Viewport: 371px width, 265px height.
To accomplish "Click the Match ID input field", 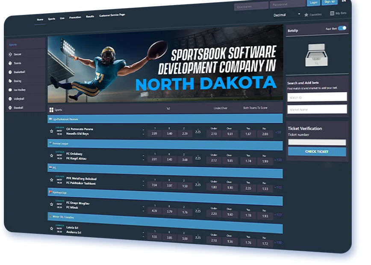I will (317, 97).
